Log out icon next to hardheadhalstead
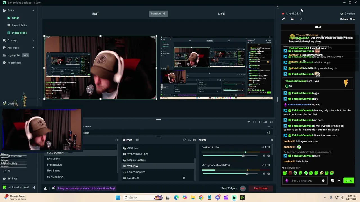Viewport: 360px width, 202px height. point(33,187)
